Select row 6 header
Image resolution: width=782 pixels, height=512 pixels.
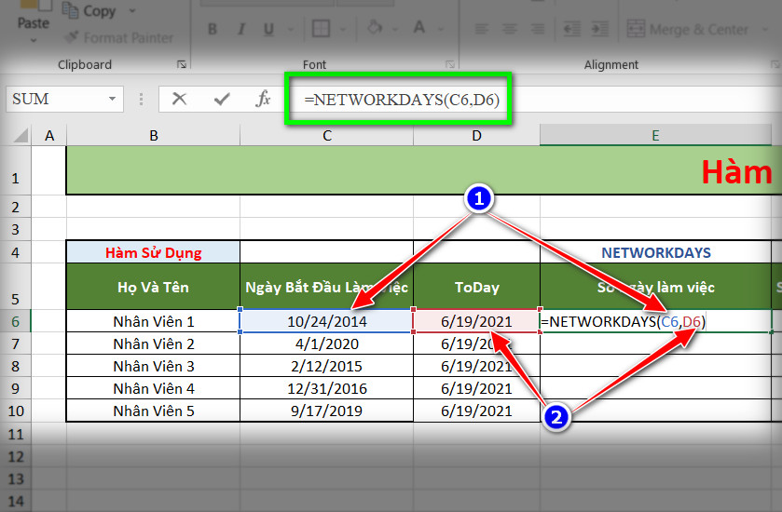pos(16,321)
